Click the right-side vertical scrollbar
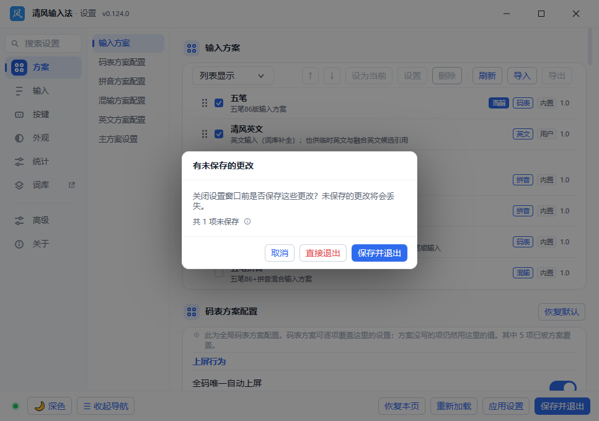This screenshot has width=599, height=421. 590,47
